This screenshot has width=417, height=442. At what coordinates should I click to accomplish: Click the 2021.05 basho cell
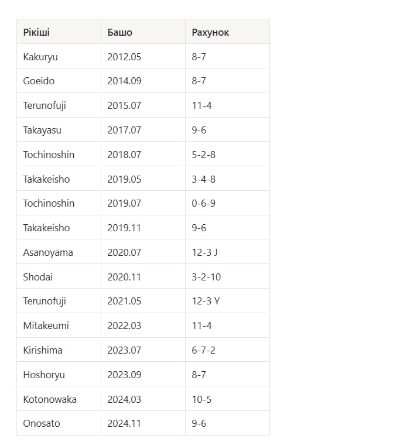click(124, 301)
